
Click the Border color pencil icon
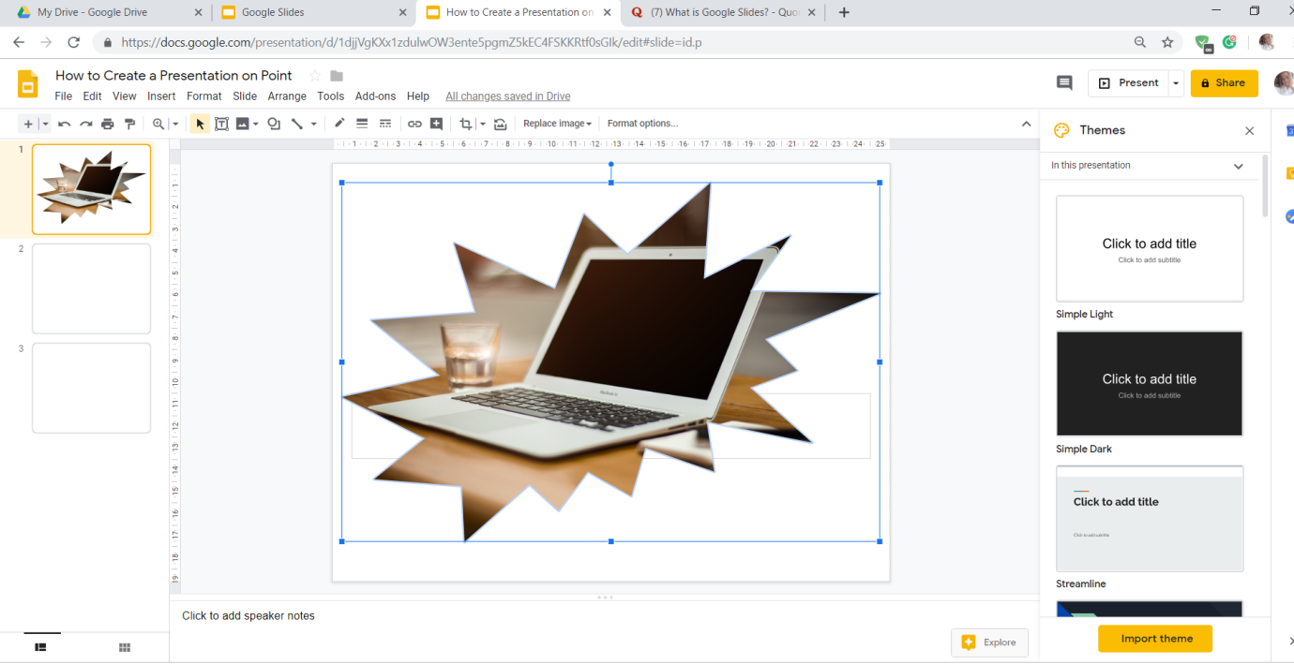[339, 124]
